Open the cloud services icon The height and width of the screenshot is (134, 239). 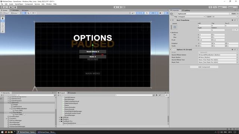11,7
